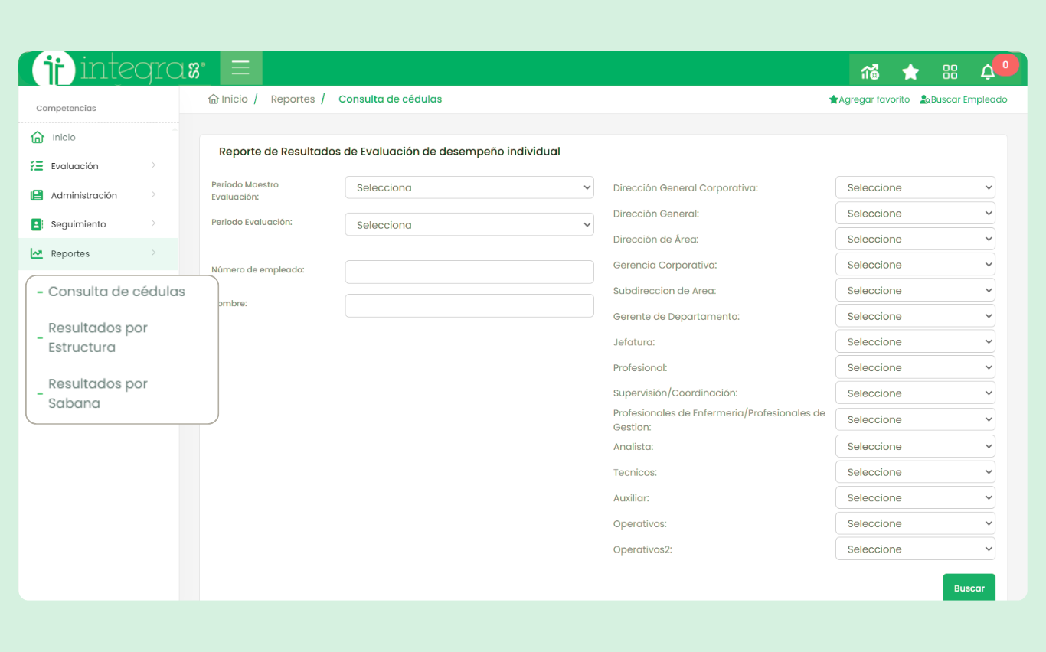Click the red notification count badge

coord(1005,65)
